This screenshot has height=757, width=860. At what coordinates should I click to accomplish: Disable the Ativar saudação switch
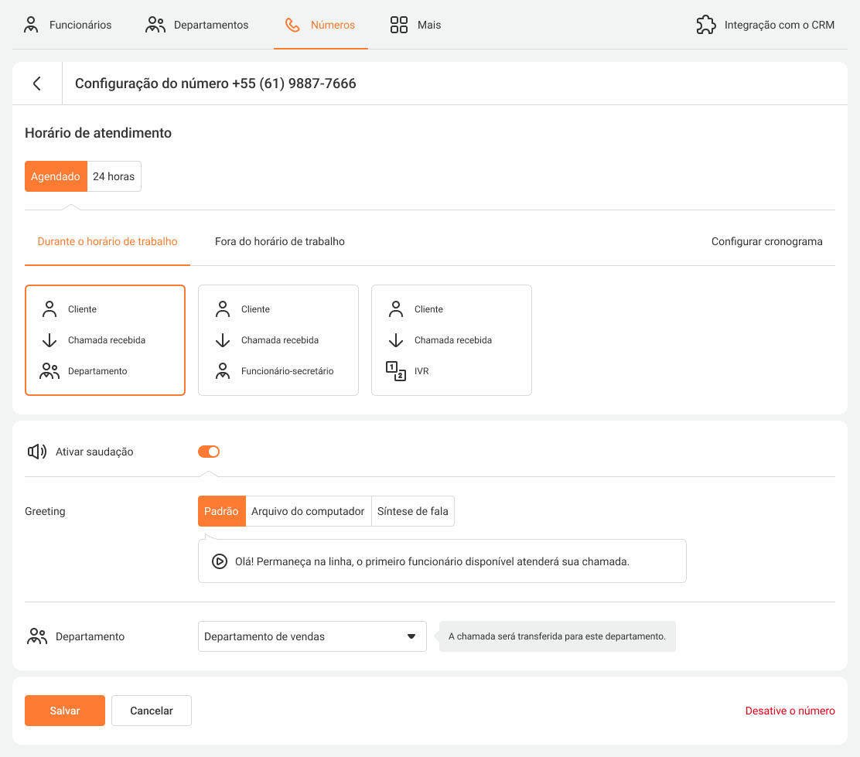(x=209, y=452)
